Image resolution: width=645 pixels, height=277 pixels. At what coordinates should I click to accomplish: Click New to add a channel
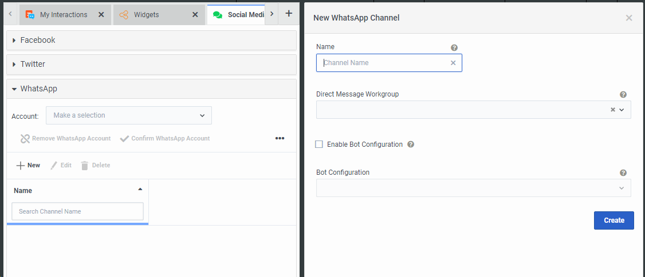(29, 165)
